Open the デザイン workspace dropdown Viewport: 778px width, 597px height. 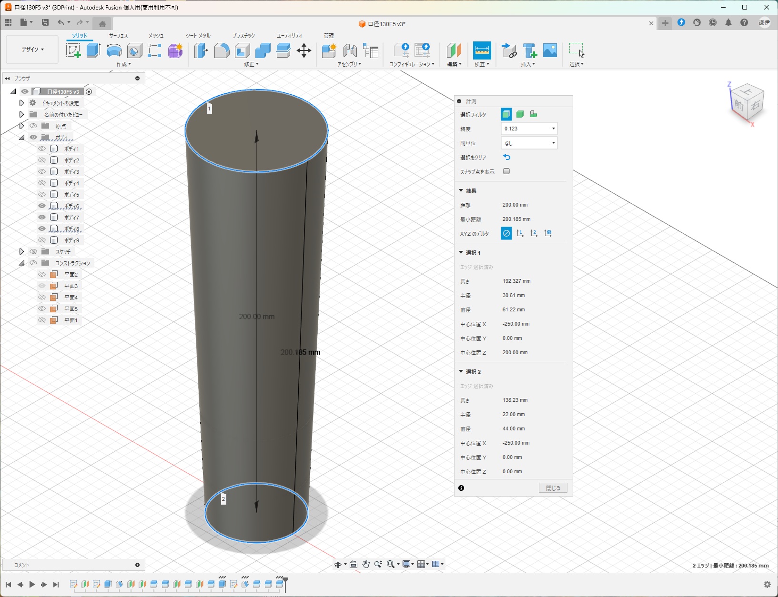pyautogui.click(x=32, y=50)
